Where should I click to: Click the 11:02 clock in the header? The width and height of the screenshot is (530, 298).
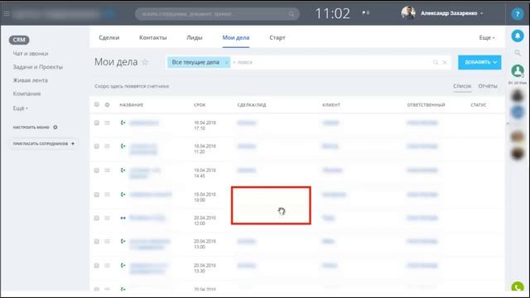[332, 13]
